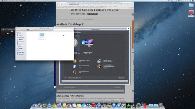Open iPhoto in Dock
The width and height of the screenshot is (195, 109).
109,106
